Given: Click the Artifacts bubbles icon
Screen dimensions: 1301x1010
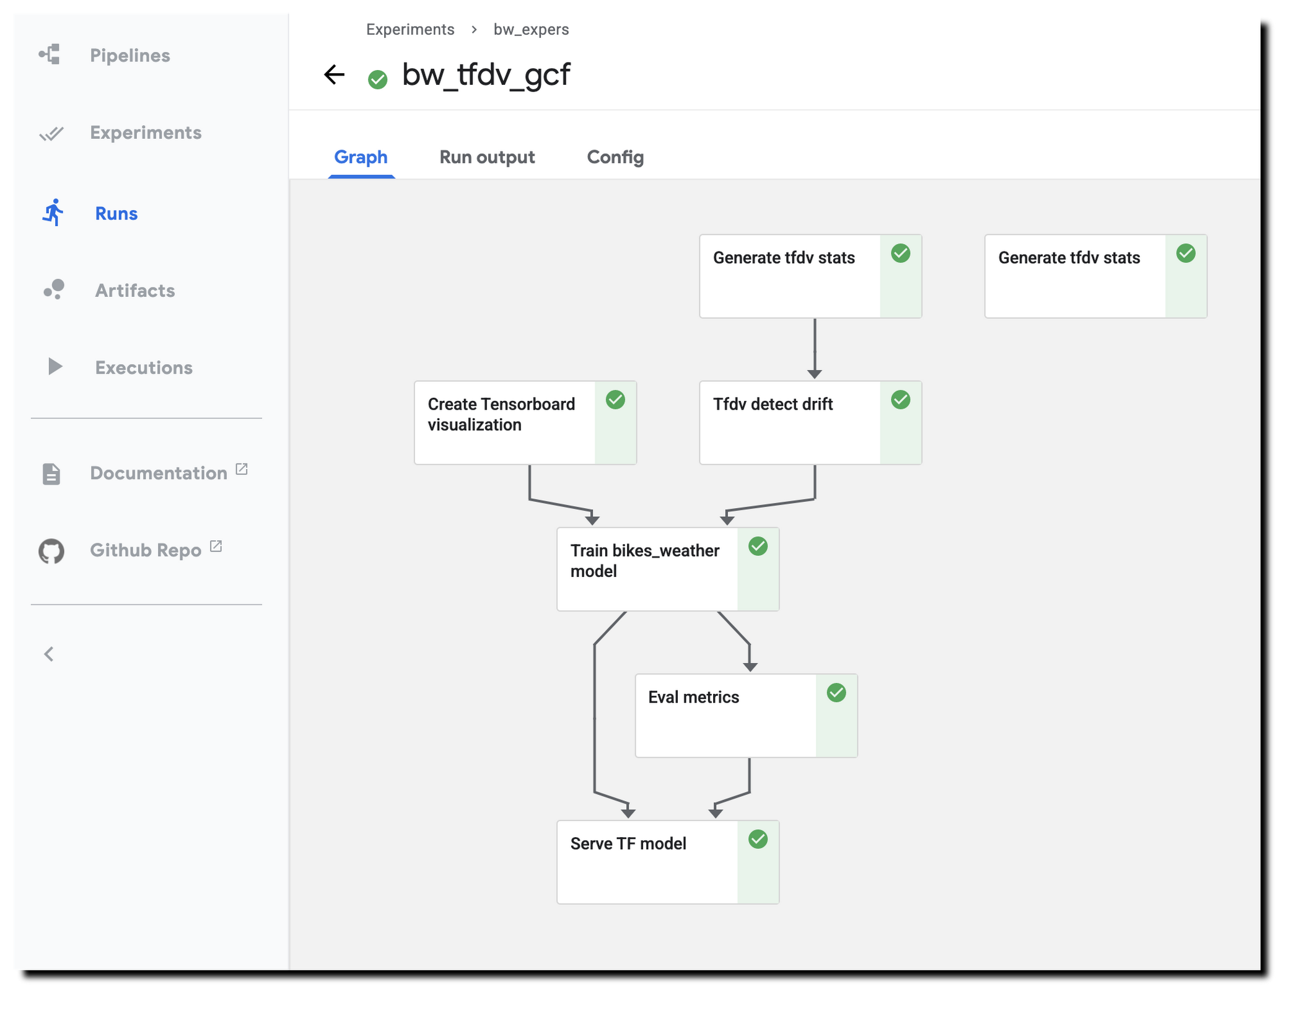Looking at the screenshot, I should (x=54, y=289).
